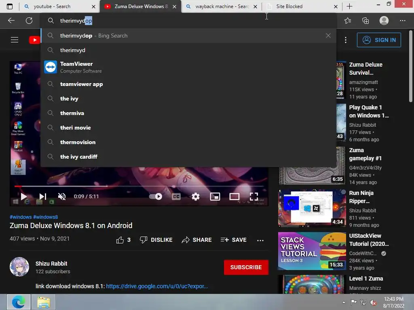Open the browser profile avatar
Image resolution: width=414 pixels, height=310 pixels.
point(384,21)
